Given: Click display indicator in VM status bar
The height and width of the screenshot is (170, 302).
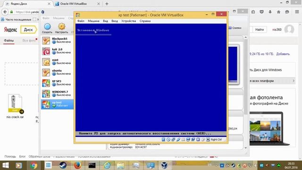Looking at the screenshot, I should click(188, 139).
